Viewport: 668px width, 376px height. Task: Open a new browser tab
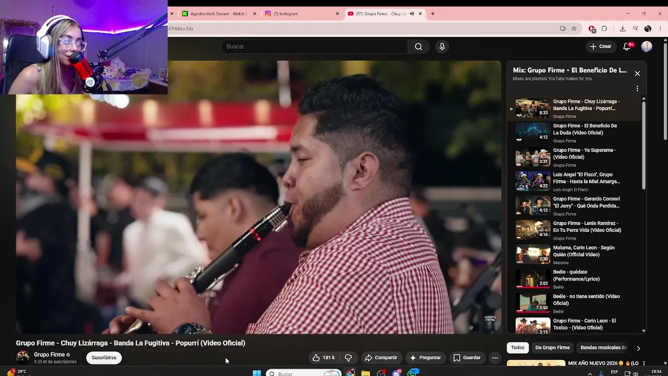433,14
